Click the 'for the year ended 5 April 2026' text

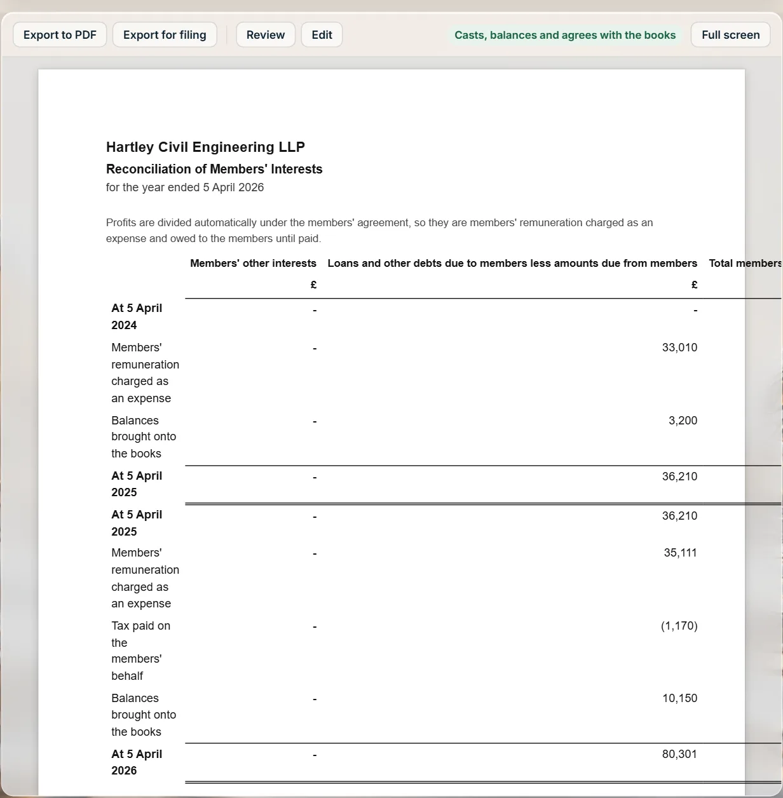185,187
